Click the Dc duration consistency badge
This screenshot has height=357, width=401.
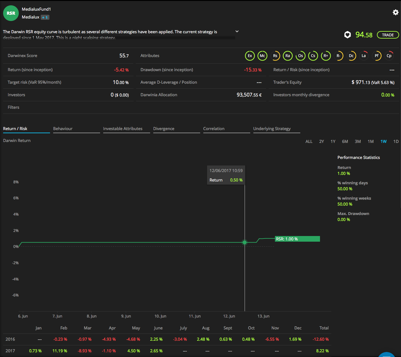(x=351, y=56)
